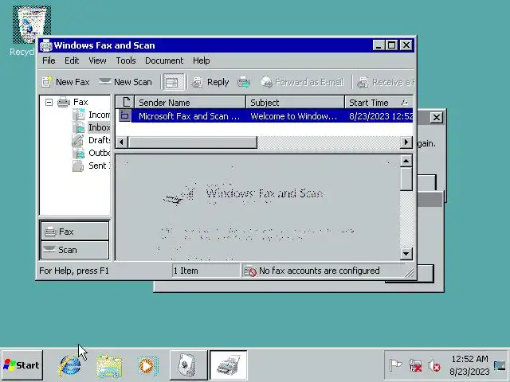The width and height of the screenshot is (510, 382).
Task: Open the Edit menu
Action: pos(72,60)
